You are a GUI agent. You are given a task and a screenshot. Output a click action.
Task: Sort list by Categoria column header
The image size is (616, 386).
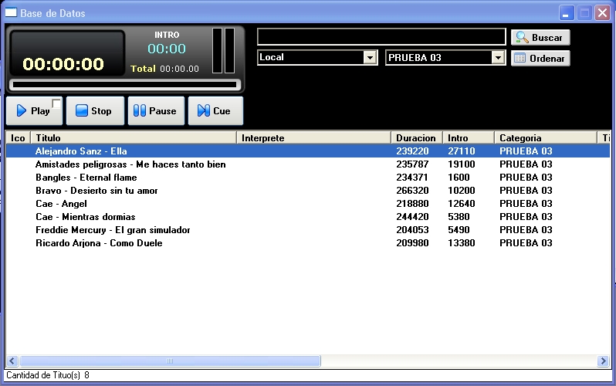click(x=545, y=138)
